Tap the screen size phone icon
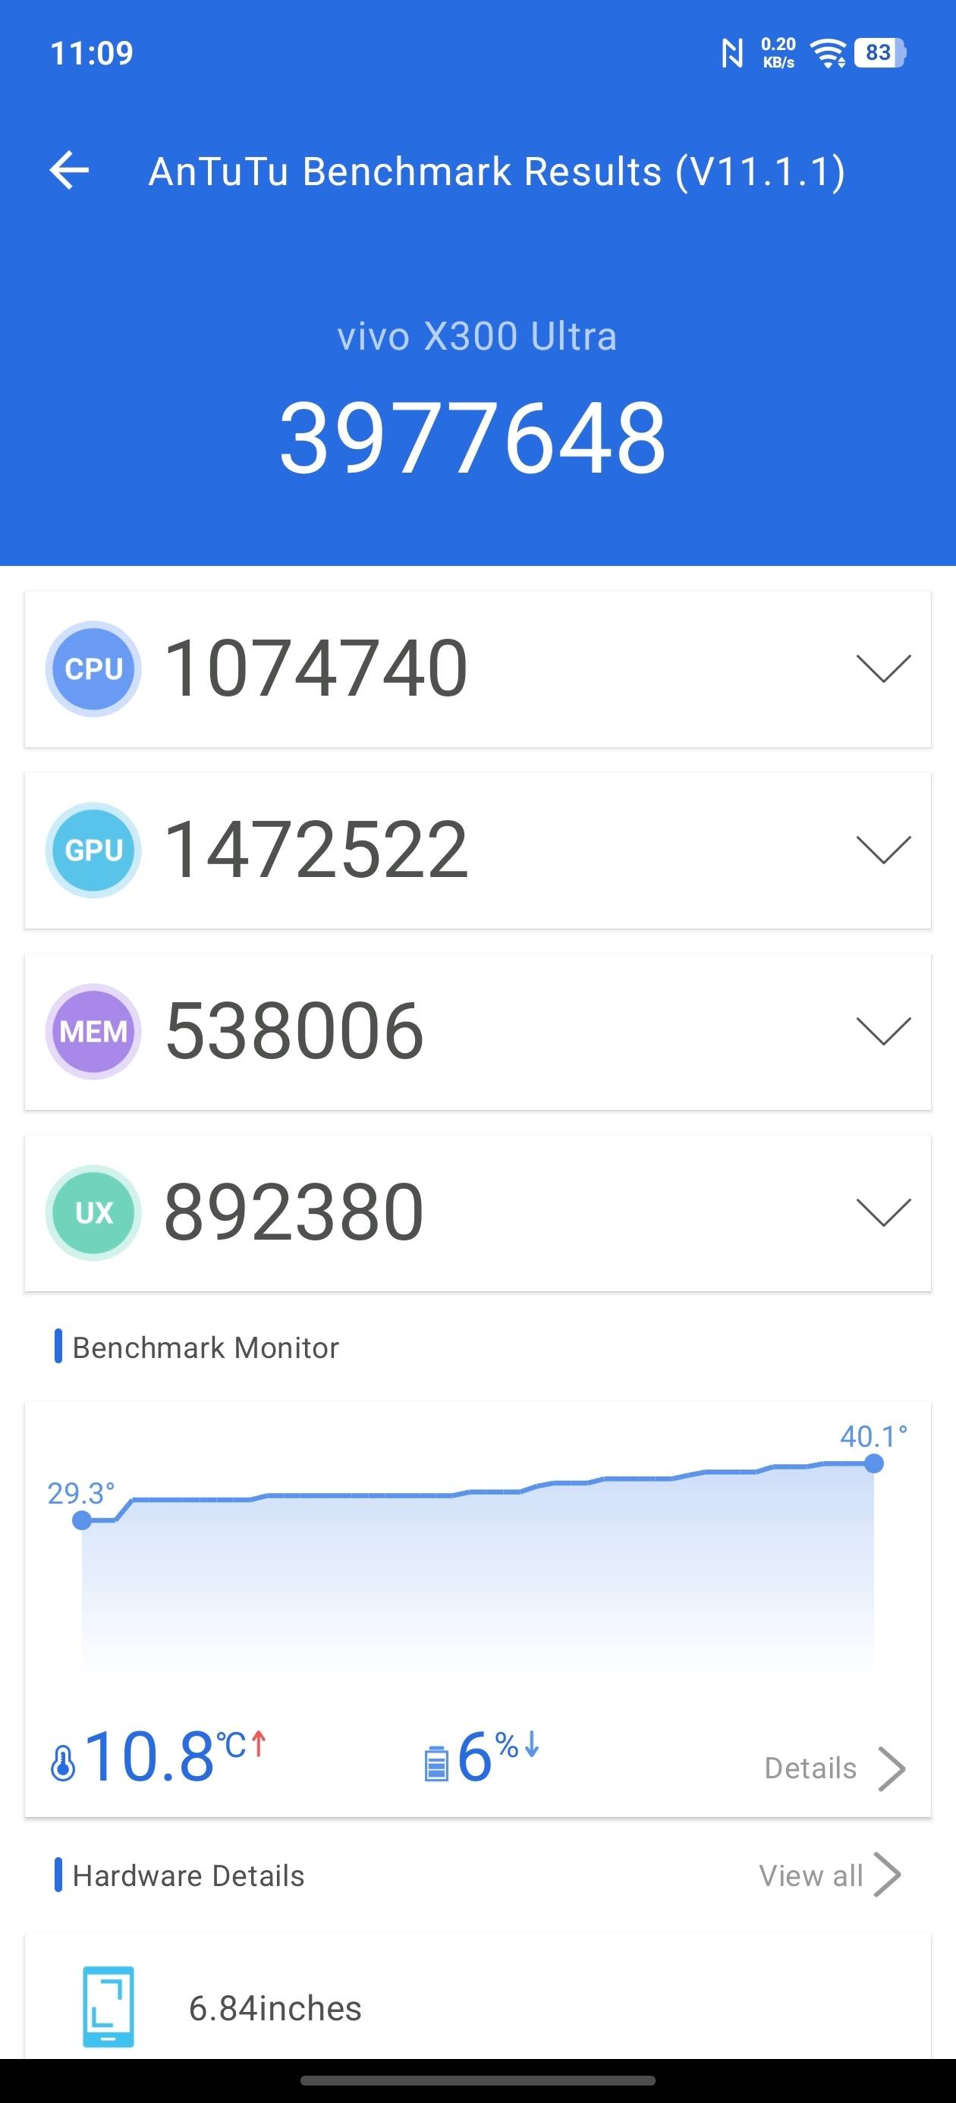This screenshot has height=2103, width=956. (x=108, y=2007)
